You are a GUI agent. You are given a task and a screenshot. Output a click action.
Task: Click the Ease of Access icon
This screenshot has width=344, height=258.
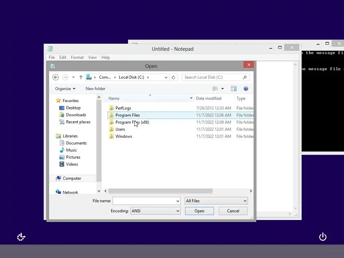click(x=21, y=237)
